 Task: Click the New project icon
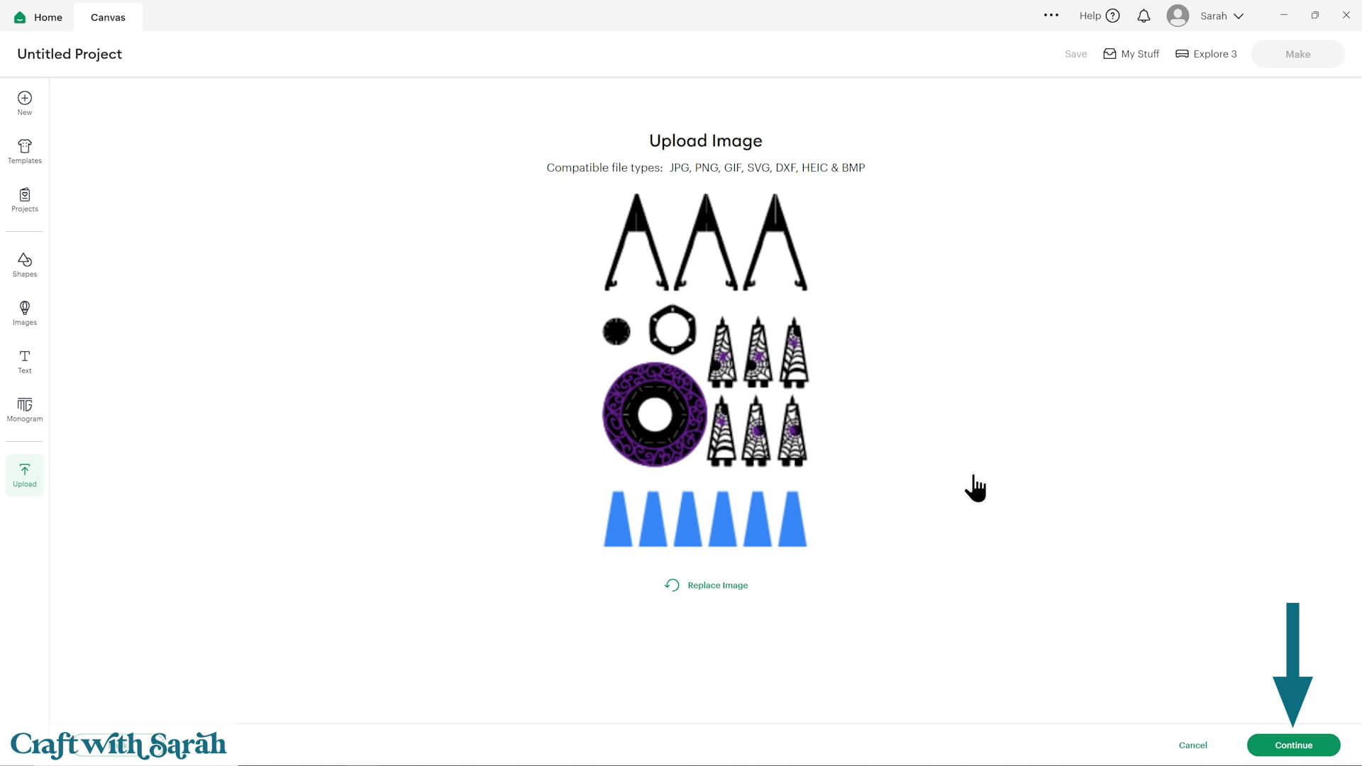[24, 102]
